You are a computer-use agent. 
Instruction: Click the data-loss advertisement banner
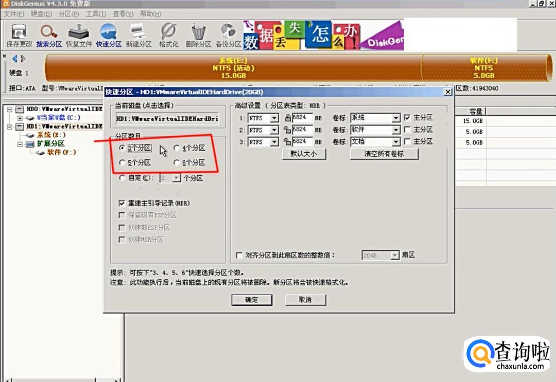coord(323,34)
